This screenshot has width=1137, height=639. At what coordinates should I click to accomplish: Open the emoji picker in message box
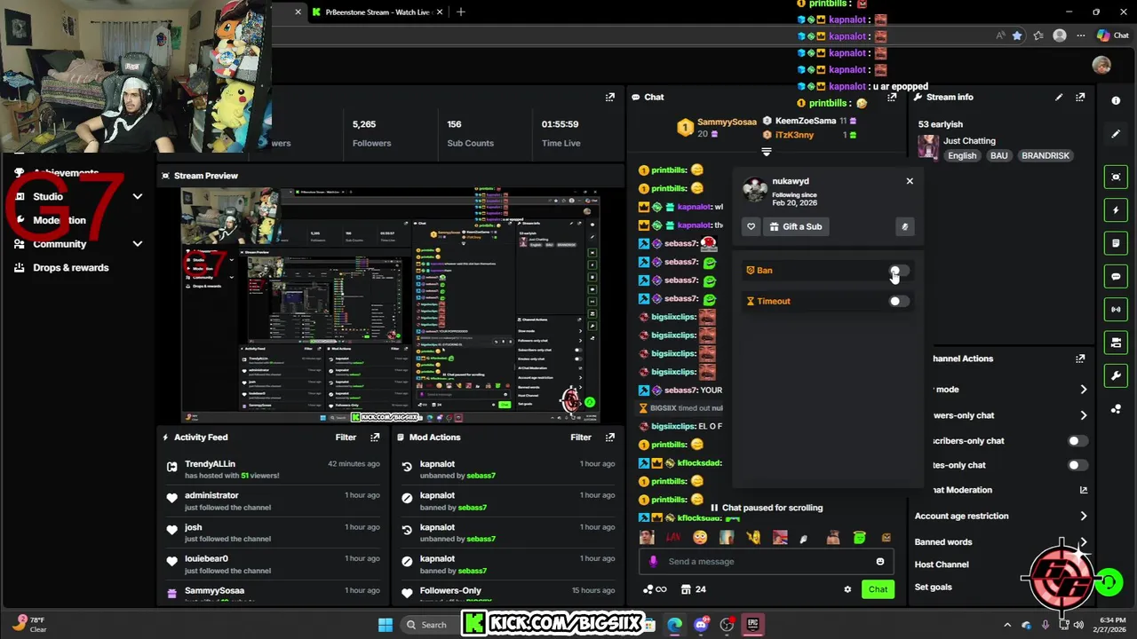click(x=880, y=561)
